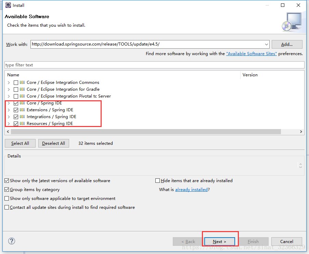Click the Add... button
Image resolution: width=309 pixels, height=254 pixels.
tap(287, 45)
